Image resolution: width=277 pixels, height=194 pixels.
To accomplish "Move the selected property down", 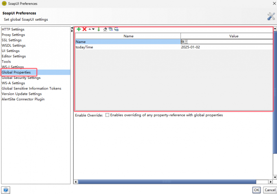I will coord(93,29).
